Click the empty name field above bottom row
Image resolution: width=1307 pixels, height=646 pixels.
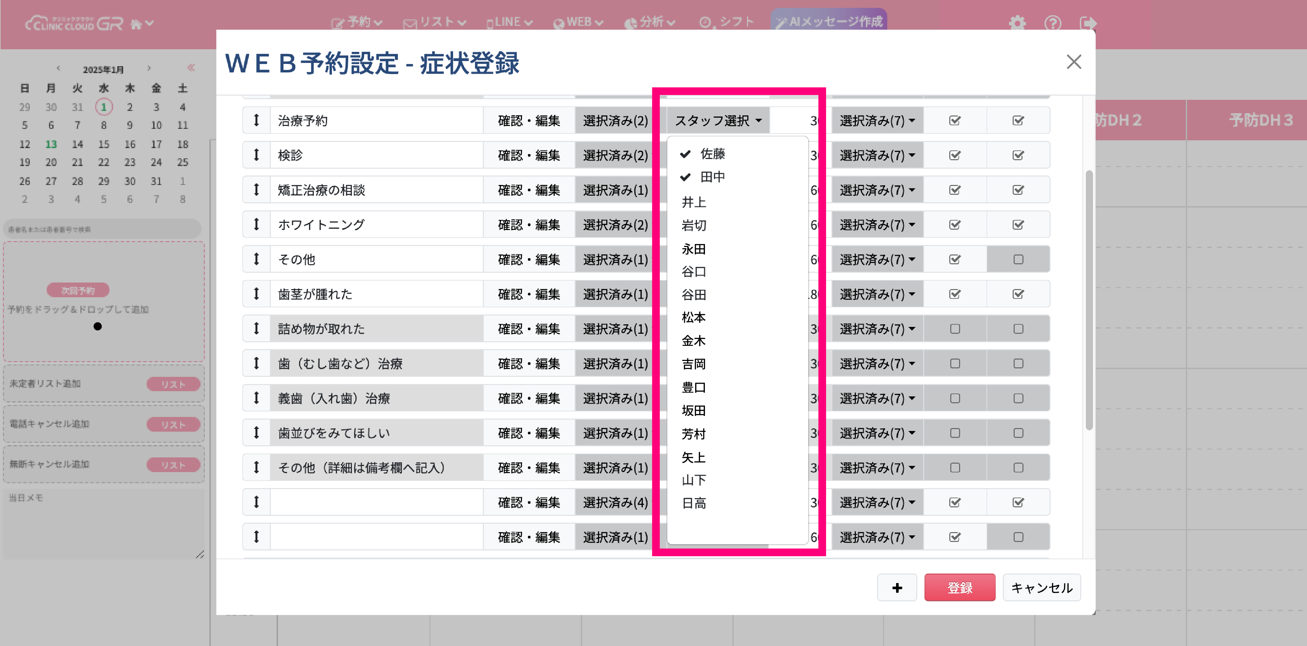[376, 502]
